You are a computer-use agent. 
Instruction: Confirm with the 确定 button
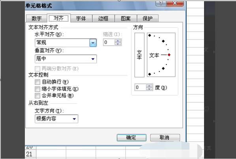point(131,137)
